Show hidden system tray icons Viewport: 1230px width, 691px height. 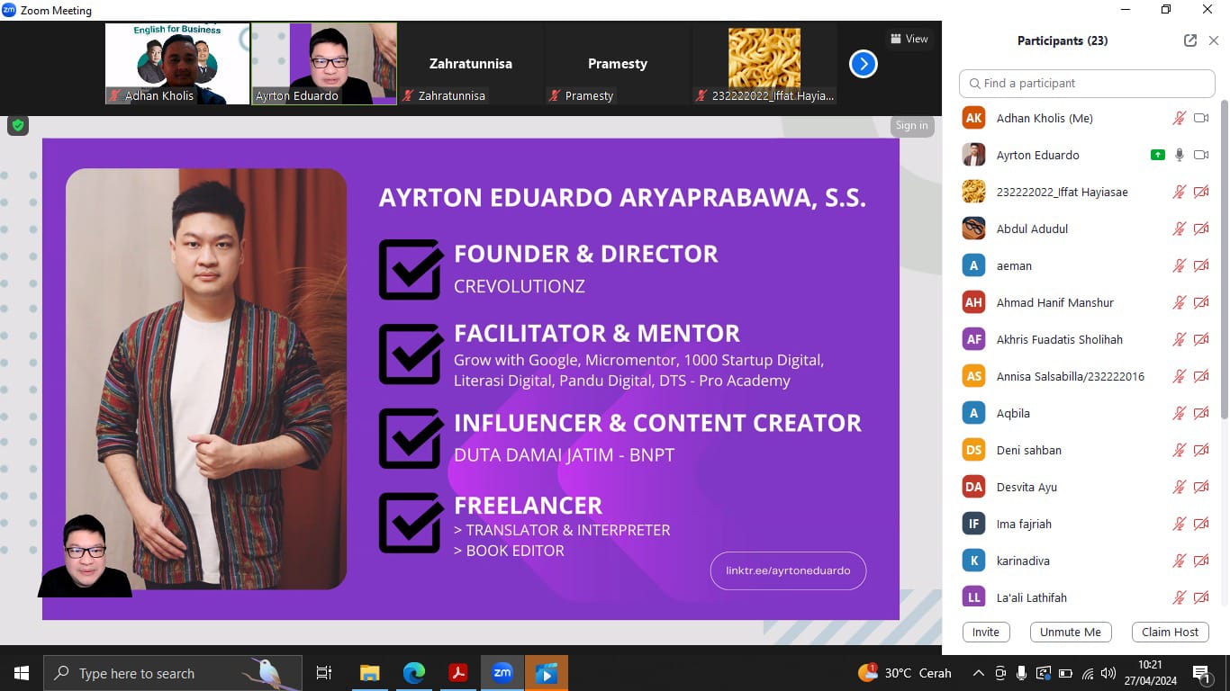(978, 673)
